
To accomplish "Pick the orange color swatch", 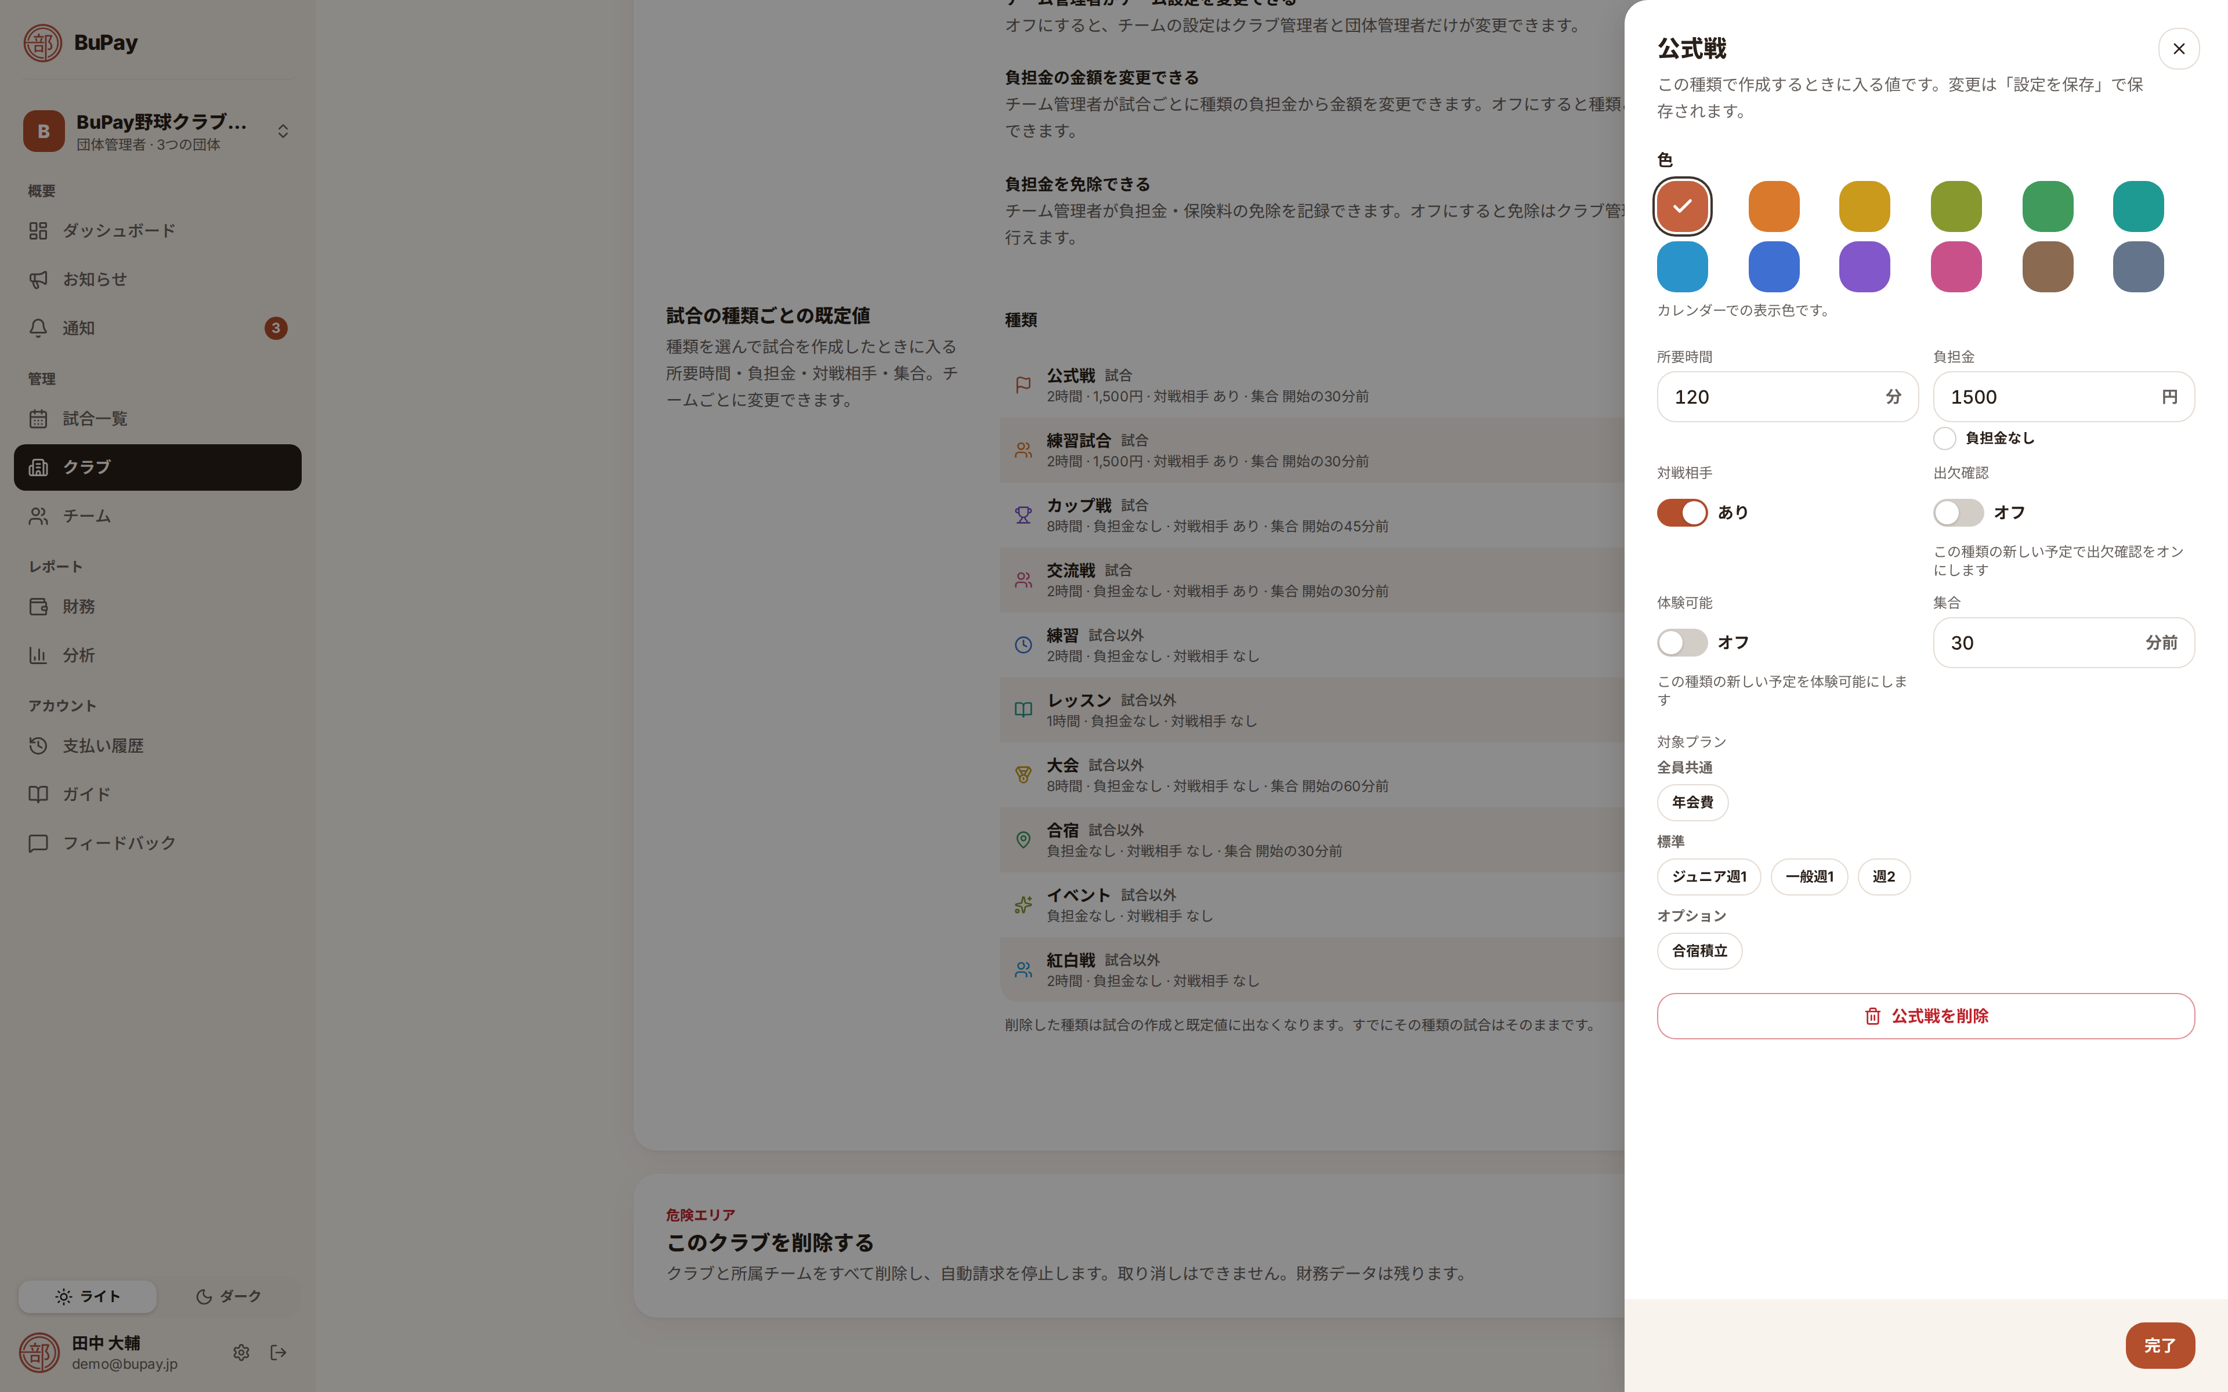I will [1773, 206].
